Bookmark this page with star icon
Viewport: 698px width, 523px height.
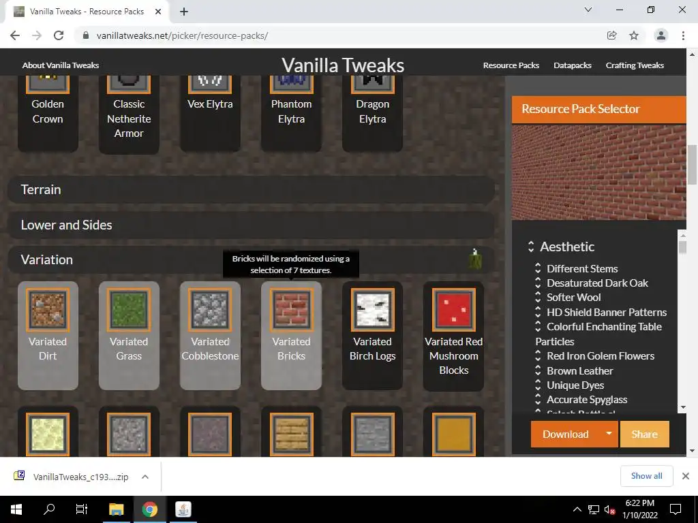pos(634,35)
